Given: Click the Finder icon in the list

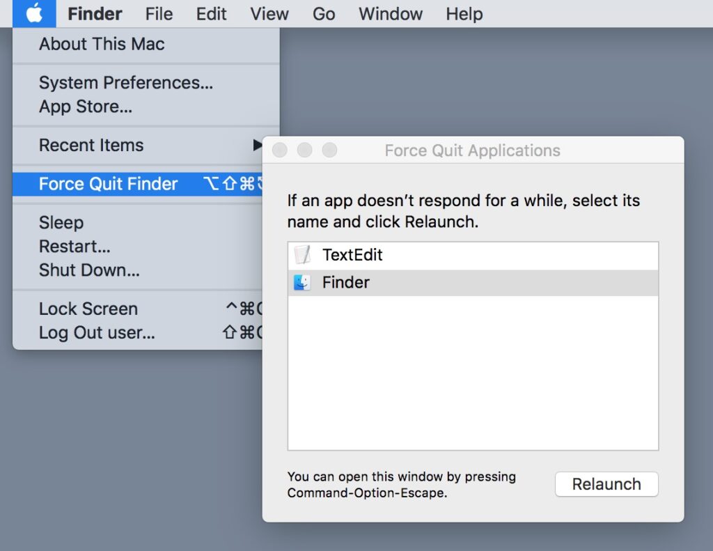Looking at the screenshot, I should pos(302,282).
